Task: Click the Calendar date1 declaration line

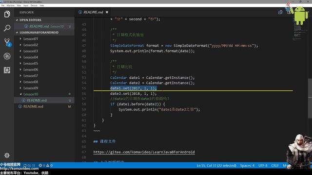Action: pos(152,78)
